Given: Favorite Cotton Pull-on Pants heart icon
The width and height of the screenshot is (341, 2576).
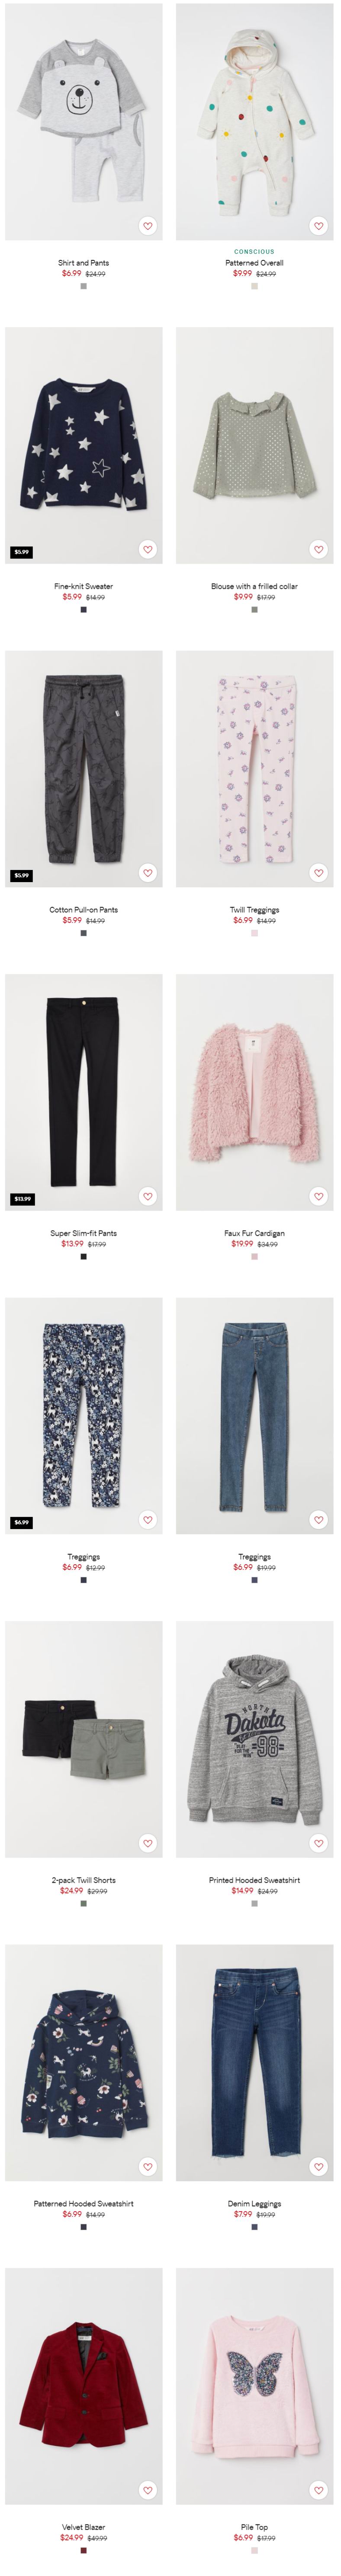Looking at the screenshot, I should [148, 873].
